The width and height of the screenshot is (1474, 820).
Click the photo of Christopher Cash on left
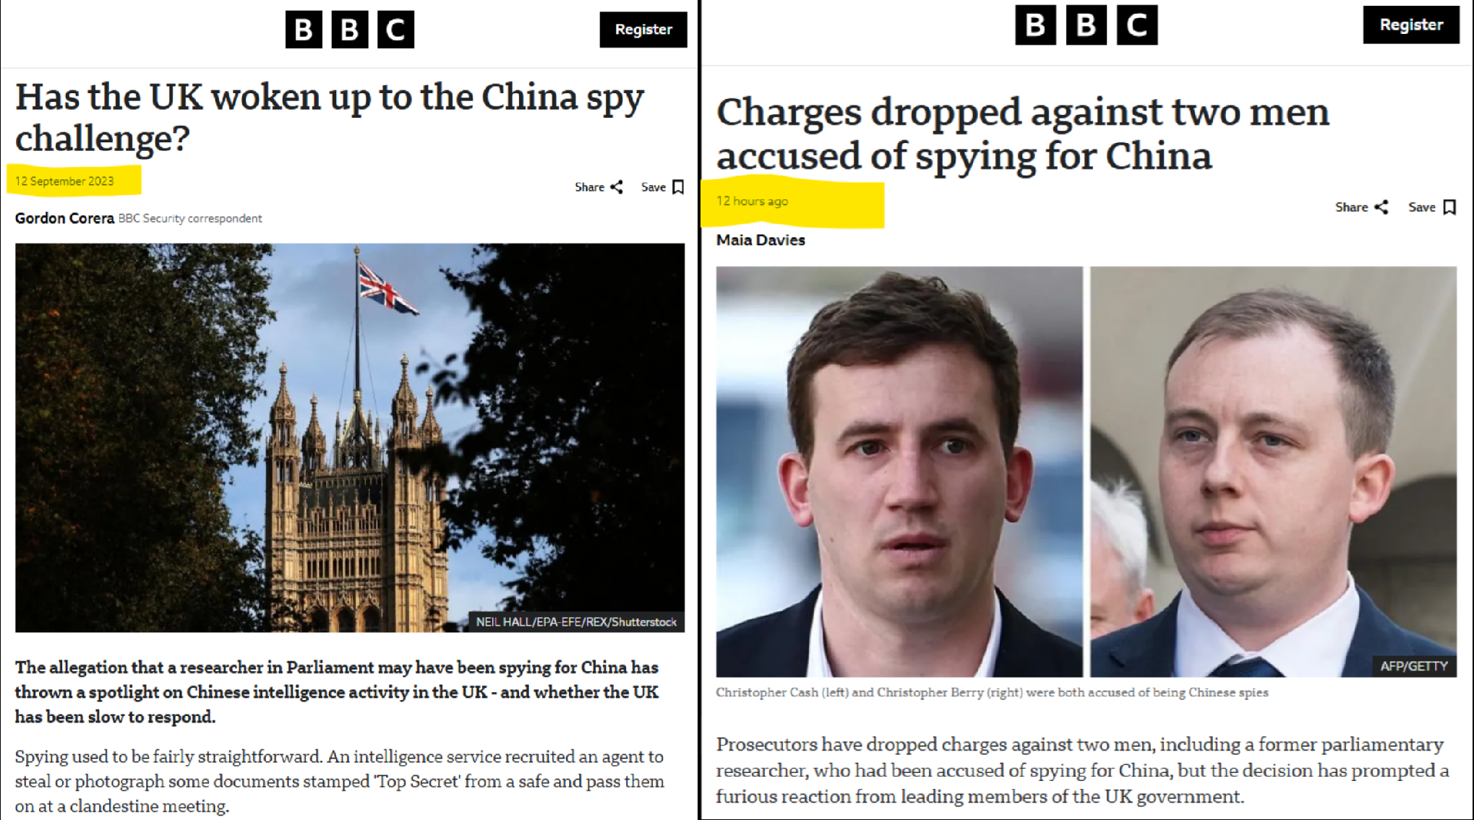pos(899,472)
